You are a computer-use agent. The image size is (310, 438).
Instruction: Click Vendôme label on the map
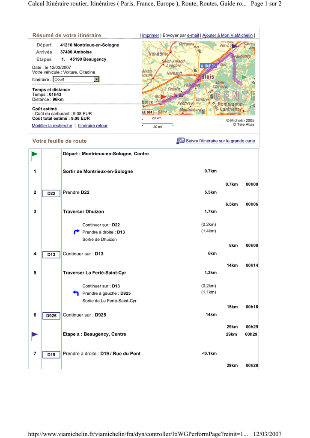pyautogui.click(x=158, y=53)
